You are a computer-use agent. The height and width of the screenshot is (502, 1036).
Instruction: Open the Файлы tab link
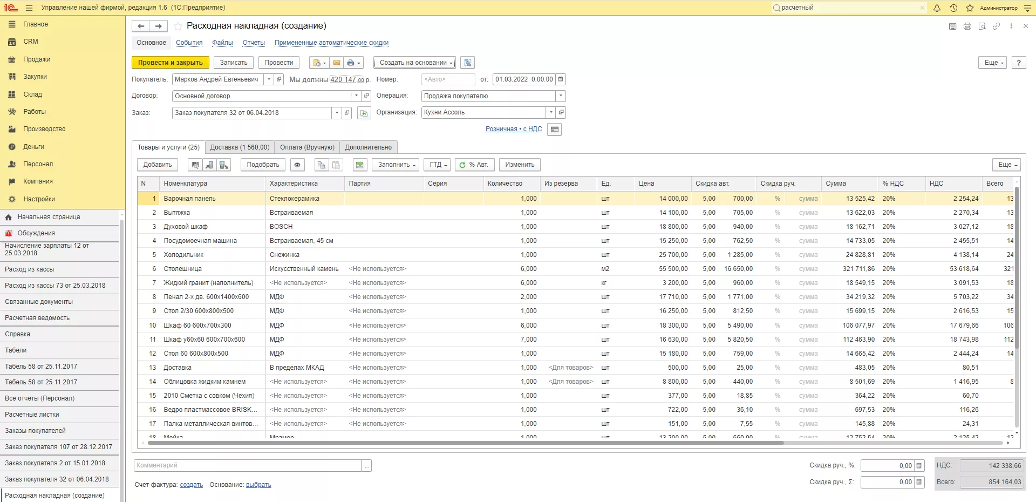(222, 43)
